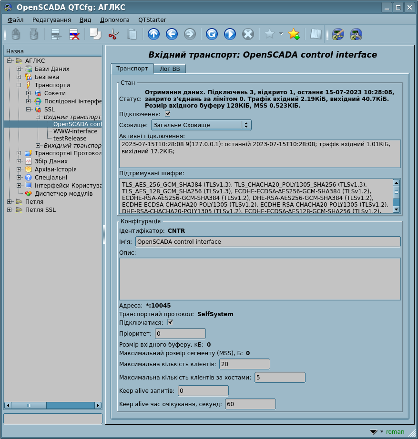Click into the Пріоритет field
This screenshot has width=418, height=439.
pyautogui.click(x=180, y=334)
